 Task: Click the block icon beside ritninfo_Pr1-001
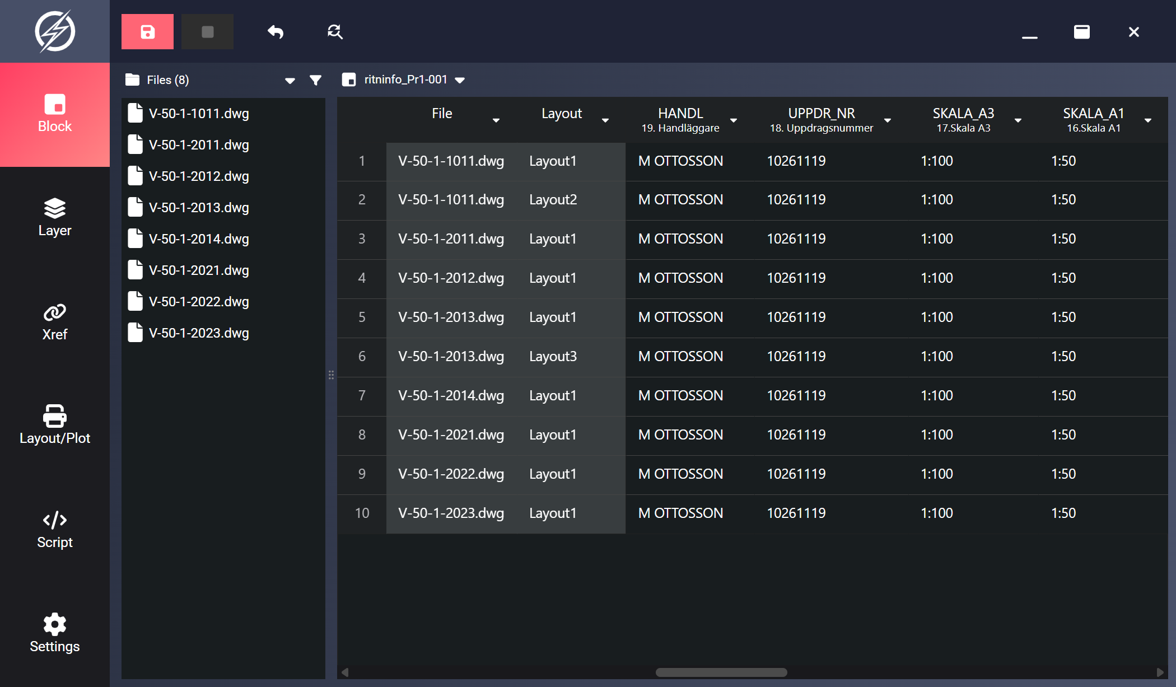point(349,80)
